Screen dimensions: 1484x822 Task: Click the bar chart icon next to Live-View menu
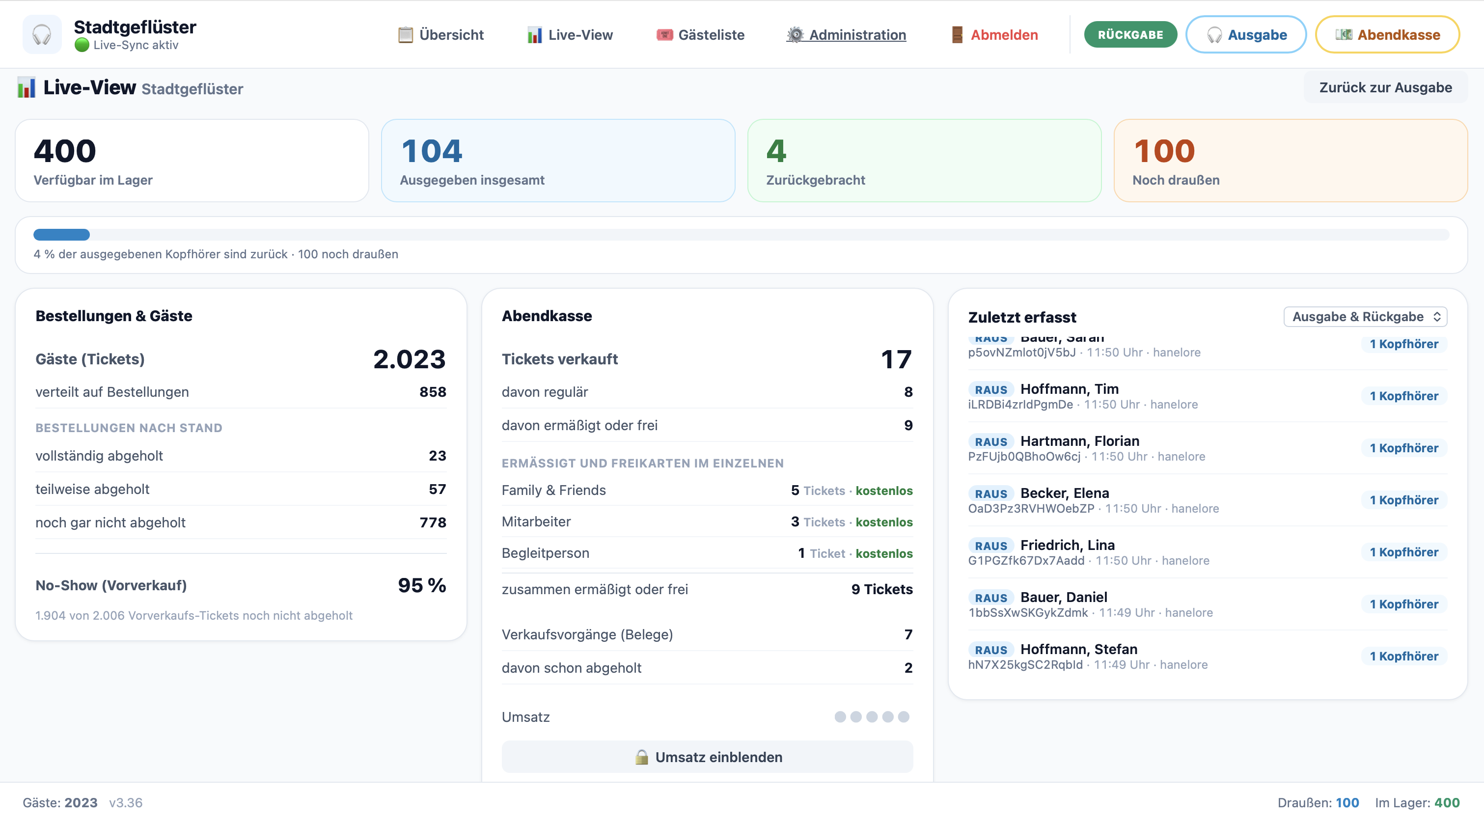pyautogui.click(x=535, y=34)
